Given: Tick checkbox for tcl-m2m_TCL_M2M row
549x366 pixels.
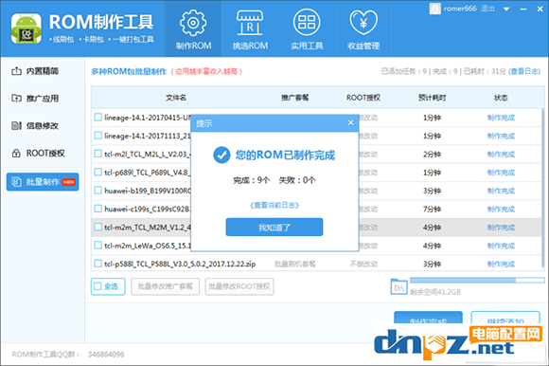Looking at the screenshot, I should pos(97,227).
